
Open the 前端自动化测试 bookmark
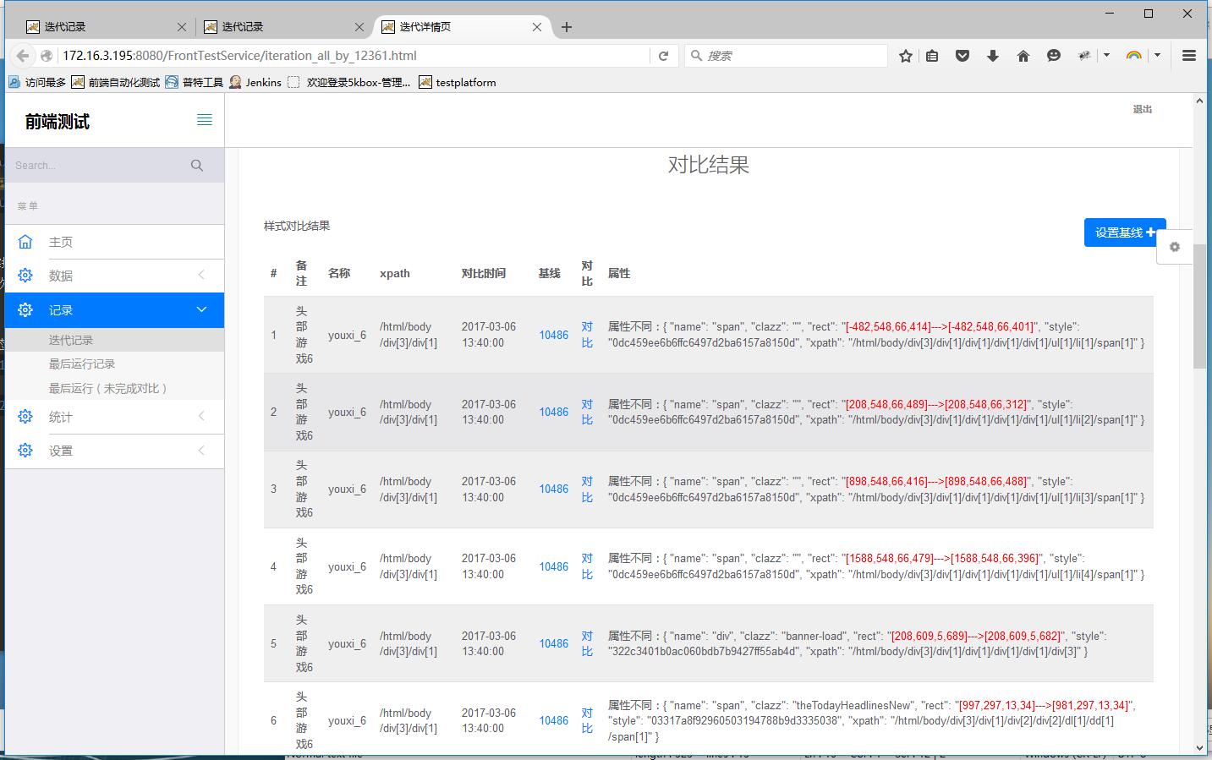tap(116, 82)
